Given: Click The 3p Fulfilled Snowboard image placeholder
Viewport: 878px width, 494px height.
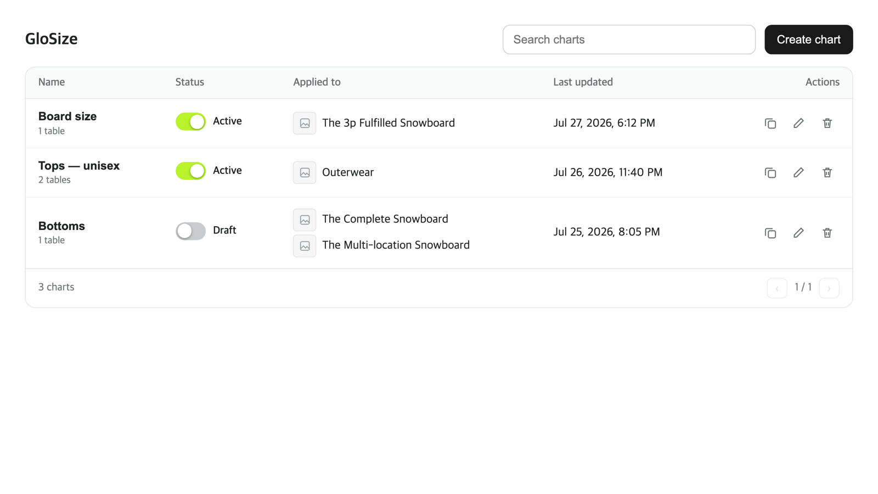Looking at the screenshot, I should [305, 123].
